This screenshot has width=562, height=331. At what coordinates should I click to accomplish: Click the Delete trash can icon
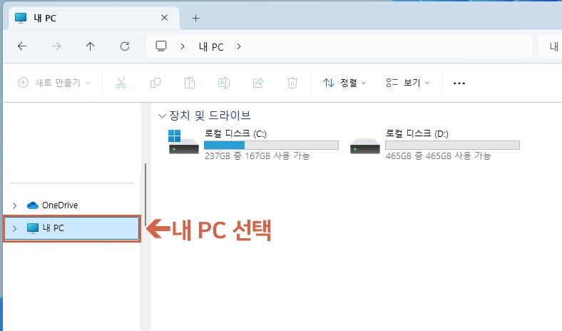(x=292, y=83)
